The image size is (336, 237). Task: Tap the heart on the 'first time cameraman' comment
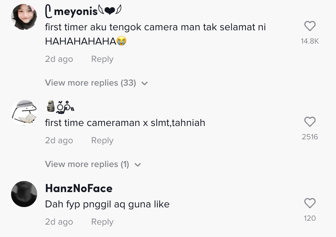point(310,122)
